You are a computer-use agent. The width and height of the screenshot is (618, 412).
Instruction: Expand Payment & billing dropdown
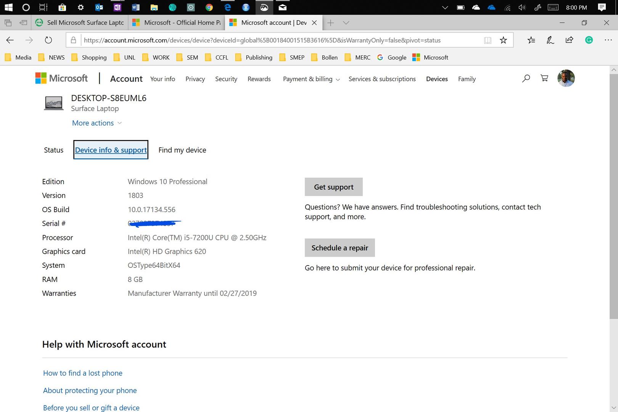(x=311, y=79)
